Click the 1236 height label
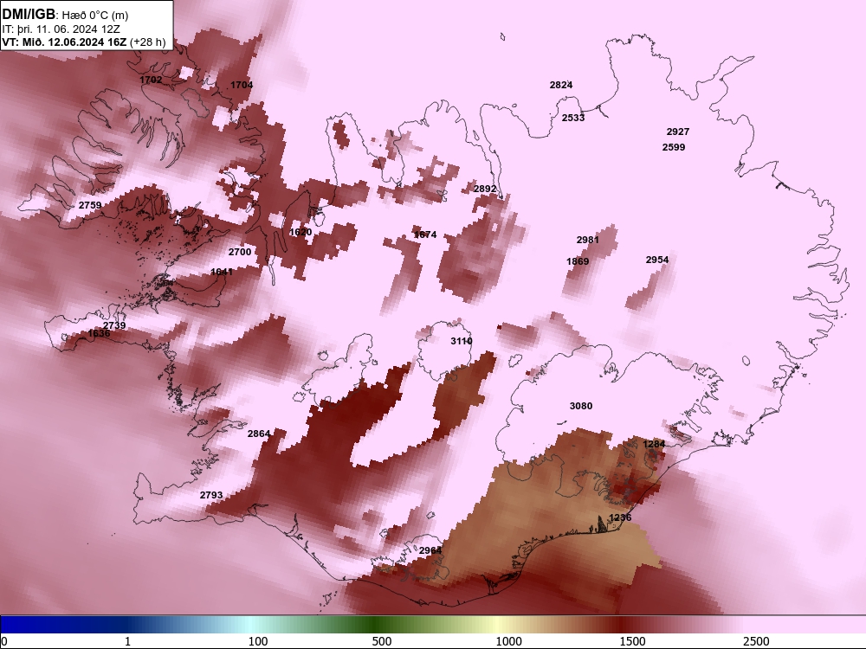The image size is (866, 649). [x=620, y=517]
